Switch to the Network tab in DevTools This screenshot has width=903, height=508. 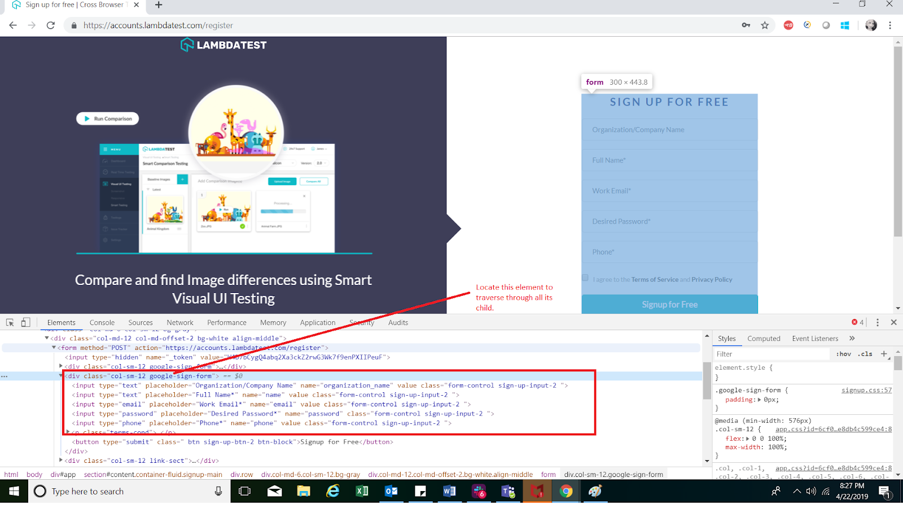click(x=179, y=322)
